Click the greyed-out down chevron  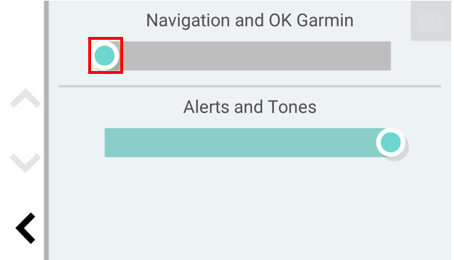(25, 163)
